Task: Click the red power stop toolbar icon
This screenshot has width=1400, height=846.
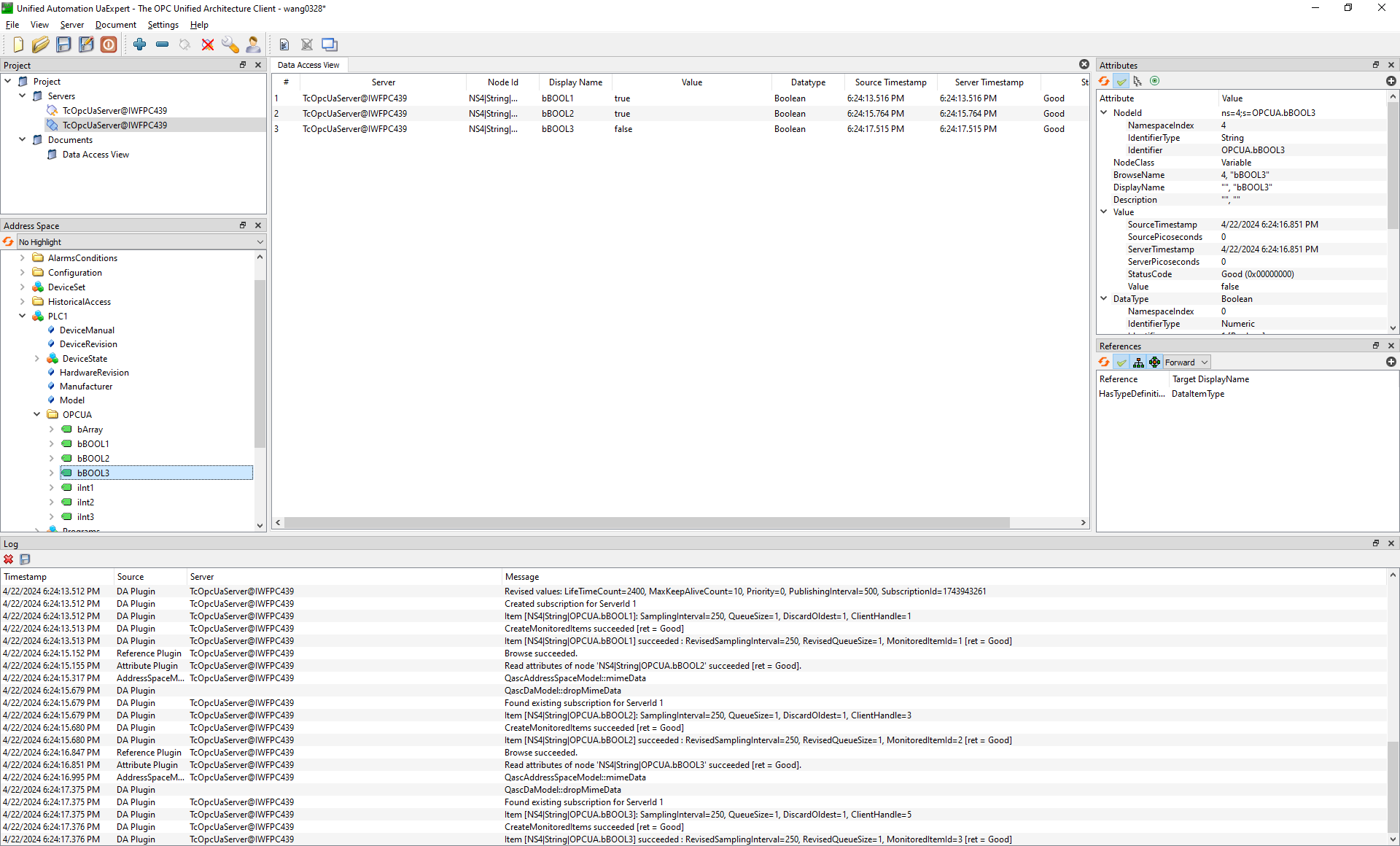Action: pos(109,44)
